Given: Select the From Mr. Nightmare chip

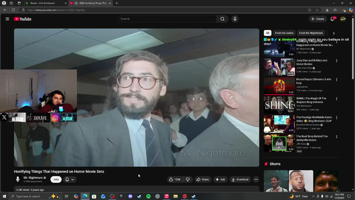Looking at the screenshot, I should click(311, 33).
